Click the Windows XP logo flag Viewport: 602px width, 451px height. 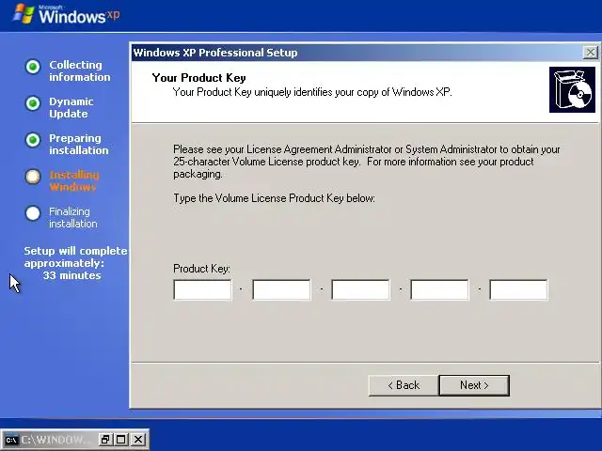pyautogui.click(x=24, y=14)
